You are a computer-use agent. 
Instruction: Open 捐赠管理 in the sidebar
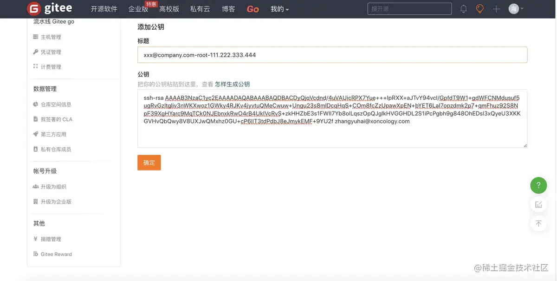(51, 239)
